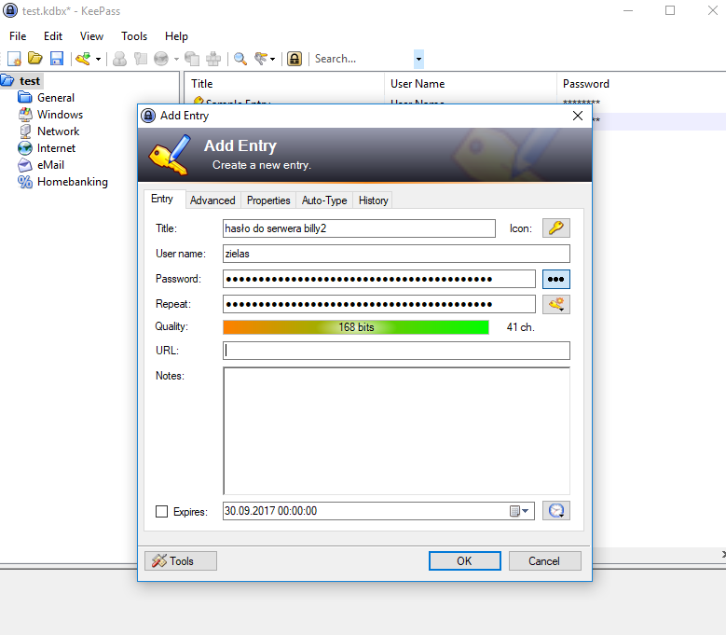Click the Save database floppy icon

point(57,59)
